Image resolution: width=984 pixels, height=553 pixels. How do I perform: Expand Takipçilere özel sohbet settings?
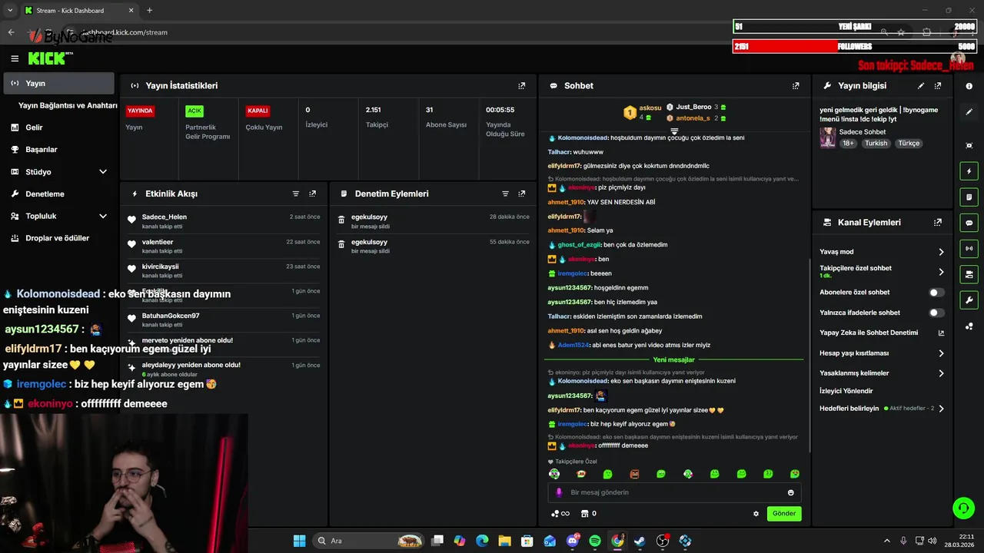(x=941, y=272)
